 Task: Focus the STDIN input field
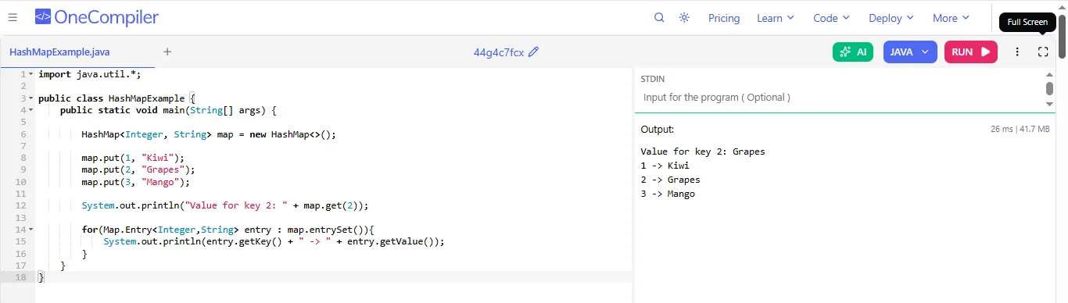pos(841,98)
